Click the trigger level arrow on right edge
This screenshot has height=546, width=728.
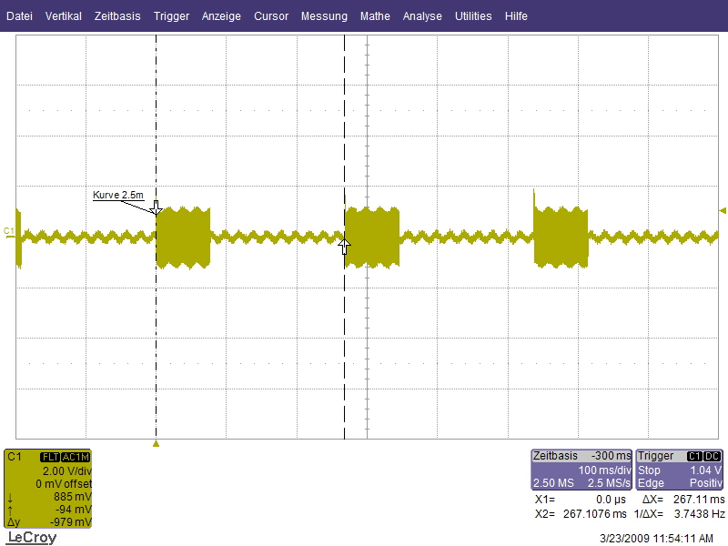(723, 211)
